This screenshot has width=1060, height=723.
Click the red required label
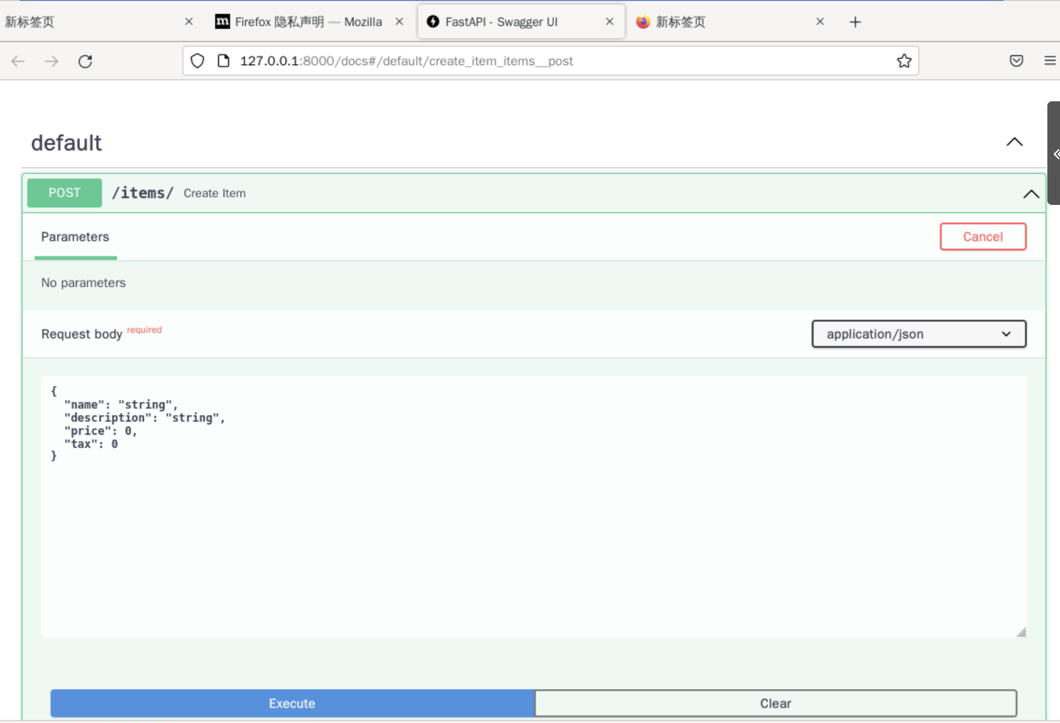[x=144, y=330]
